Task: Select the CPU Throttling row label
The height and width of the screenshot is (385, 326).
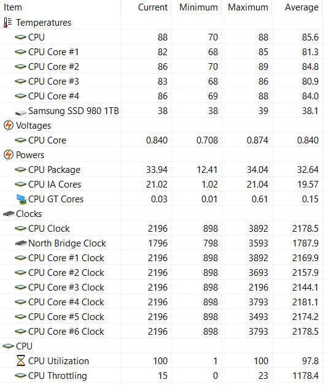Action: pos(58,376)
